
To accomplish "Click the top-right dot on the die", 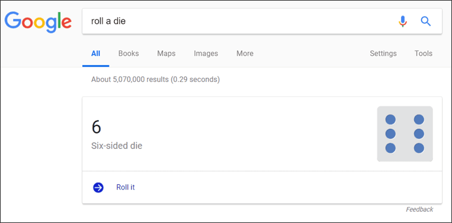I will click(419, 119).
